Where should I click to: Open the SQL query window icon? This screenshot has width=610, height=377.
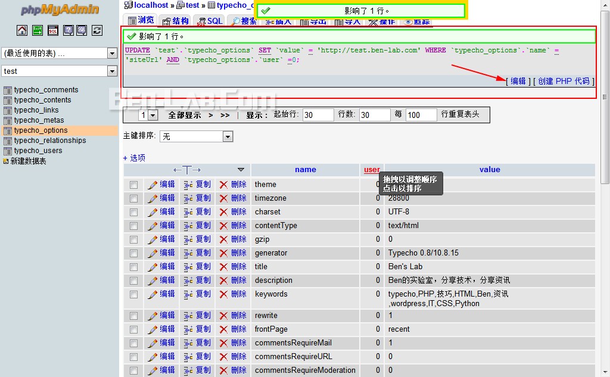pyautogui.click(x=53, y=30)
